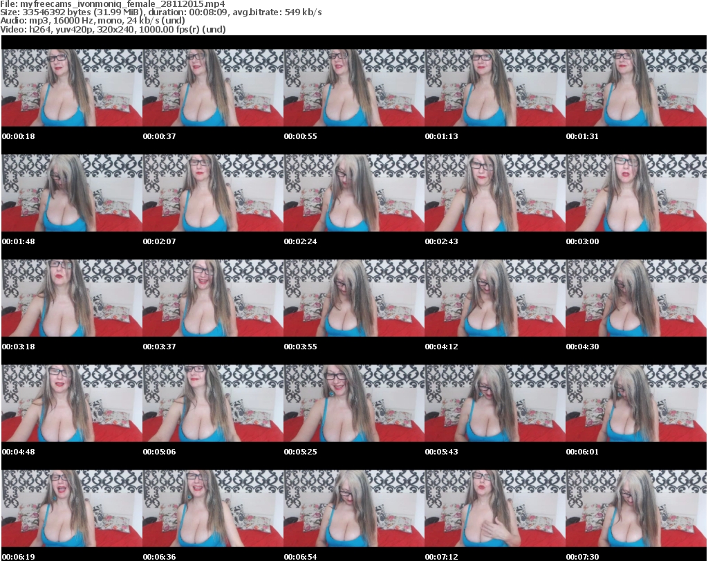Click the 'Video: h264, yuv420p' header line

(x=113, y=29)
